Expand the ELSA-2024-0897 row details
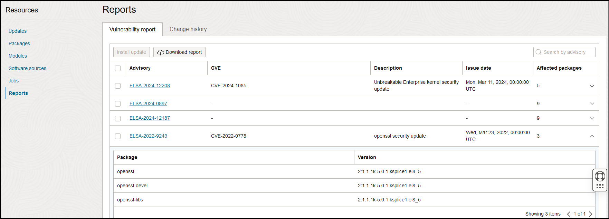Image resolution: width=609 pixels, height=219 pixels. pos(592,104)
